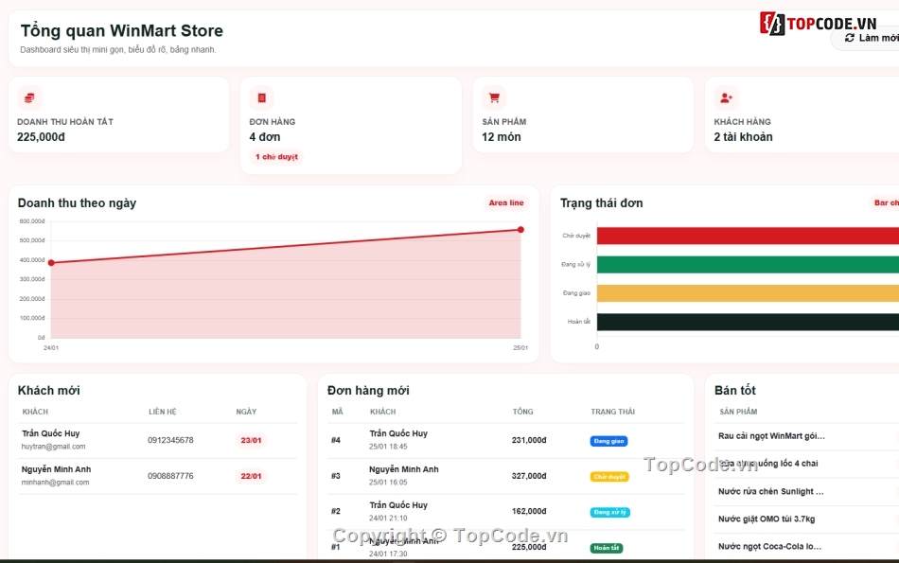
Task: Click order total 162,000đ
Action: coord(529,511)
